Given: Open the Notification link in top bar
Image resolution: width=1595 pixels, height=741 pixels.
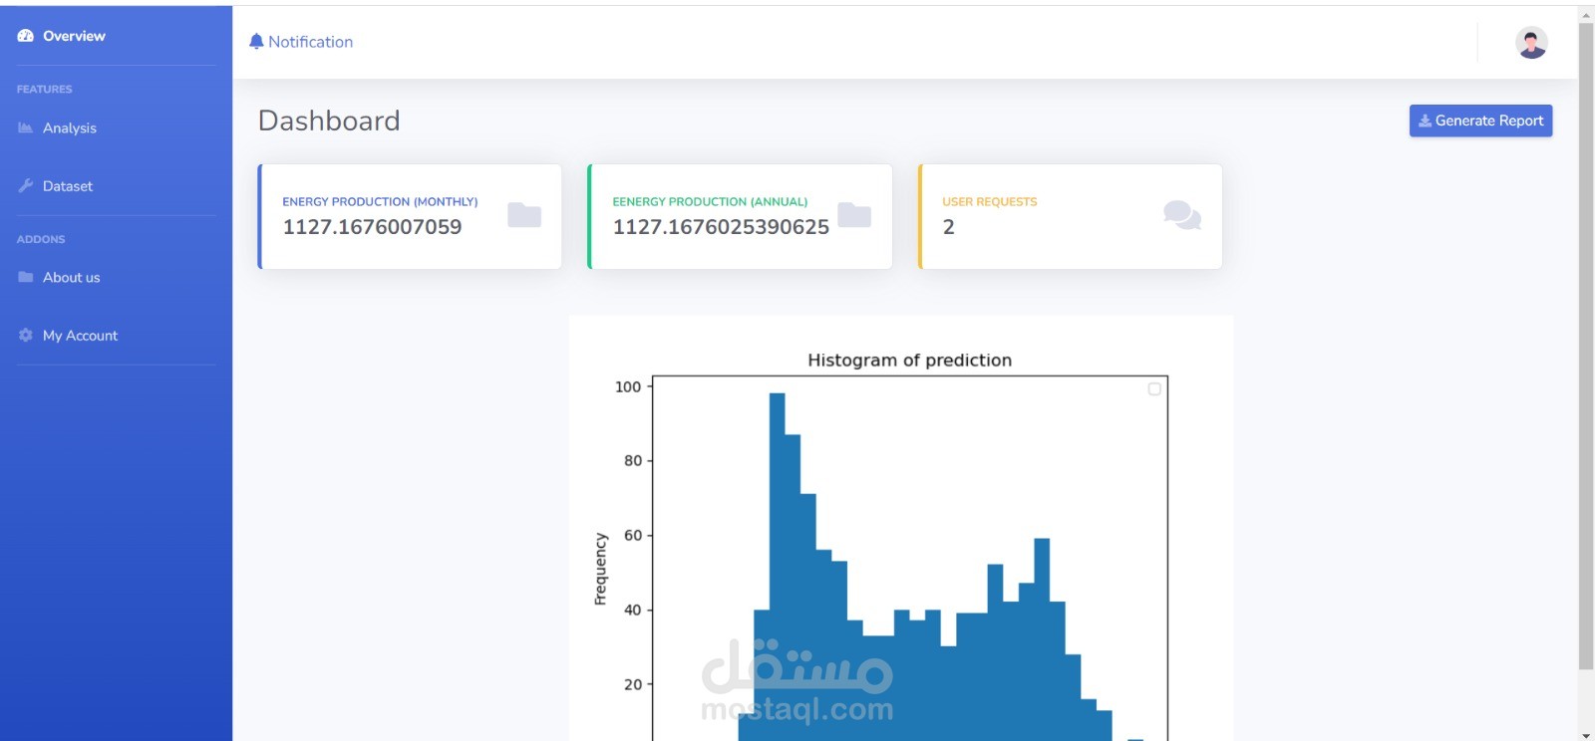Looking at the screenshot, I should [301, 42].
